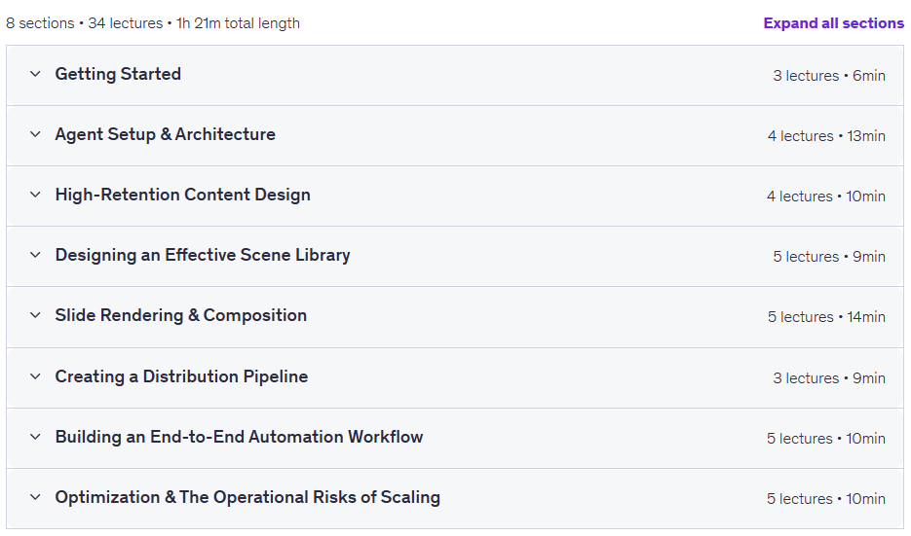Viewport: 911px width, 536px height.
Task: Open High-Retention Content Design section title
Action: pyautogui.click(x=182, y=195)
